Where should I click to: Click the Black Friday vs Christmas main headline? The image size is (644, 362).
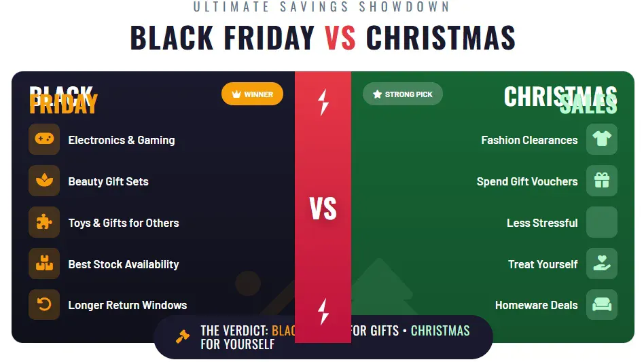pos(323,38)
